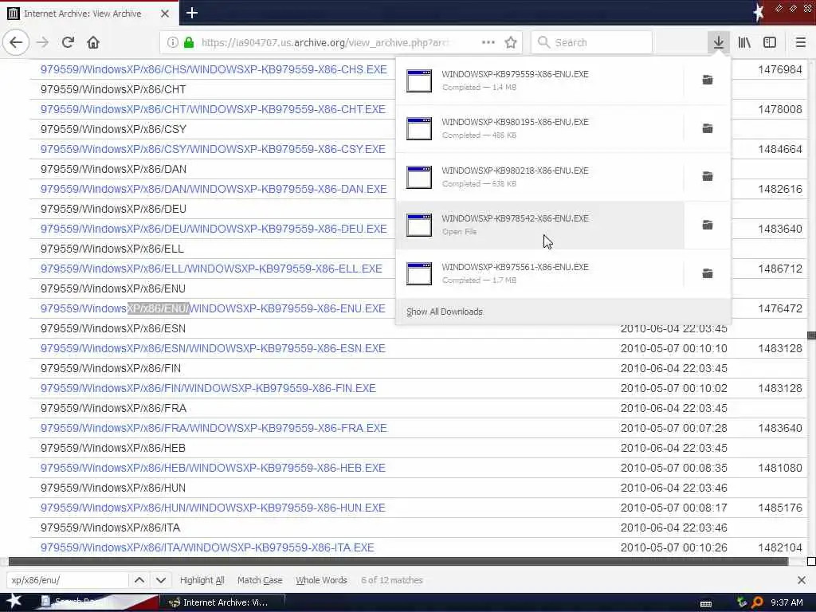Open the Firefox hamburger menu
The height and width of the screenshot is (612, 816).
800,42
